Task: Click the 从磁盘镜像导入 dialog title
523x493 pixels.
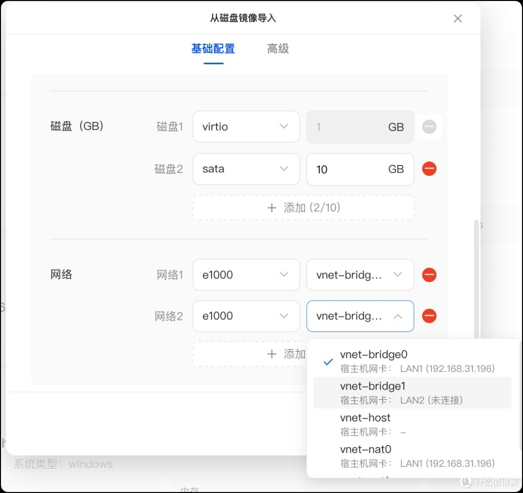Action: click(x=243, y=18)
